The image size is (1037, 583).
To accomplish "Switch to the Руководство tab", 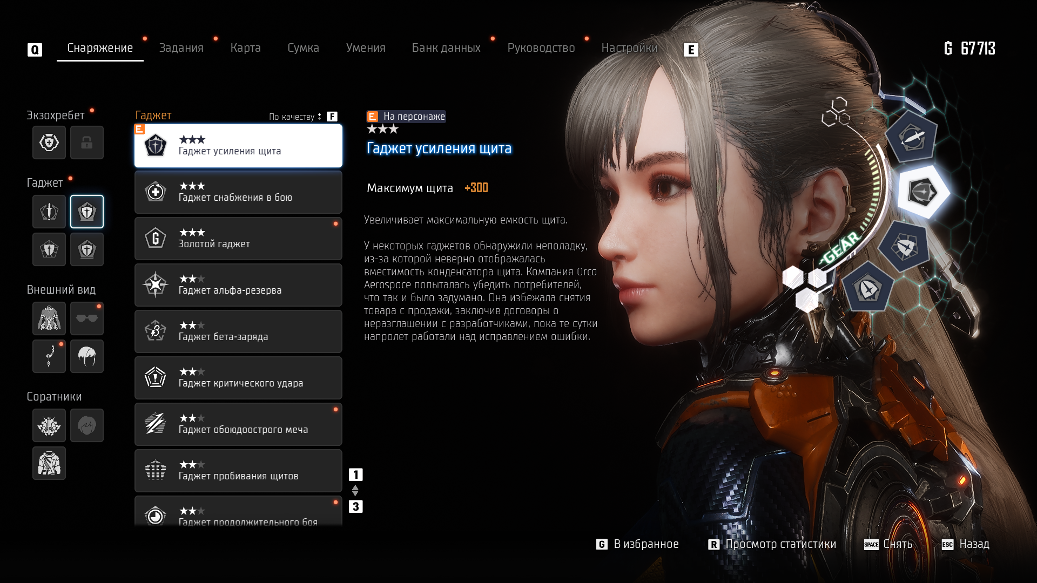I will [541, 48].
